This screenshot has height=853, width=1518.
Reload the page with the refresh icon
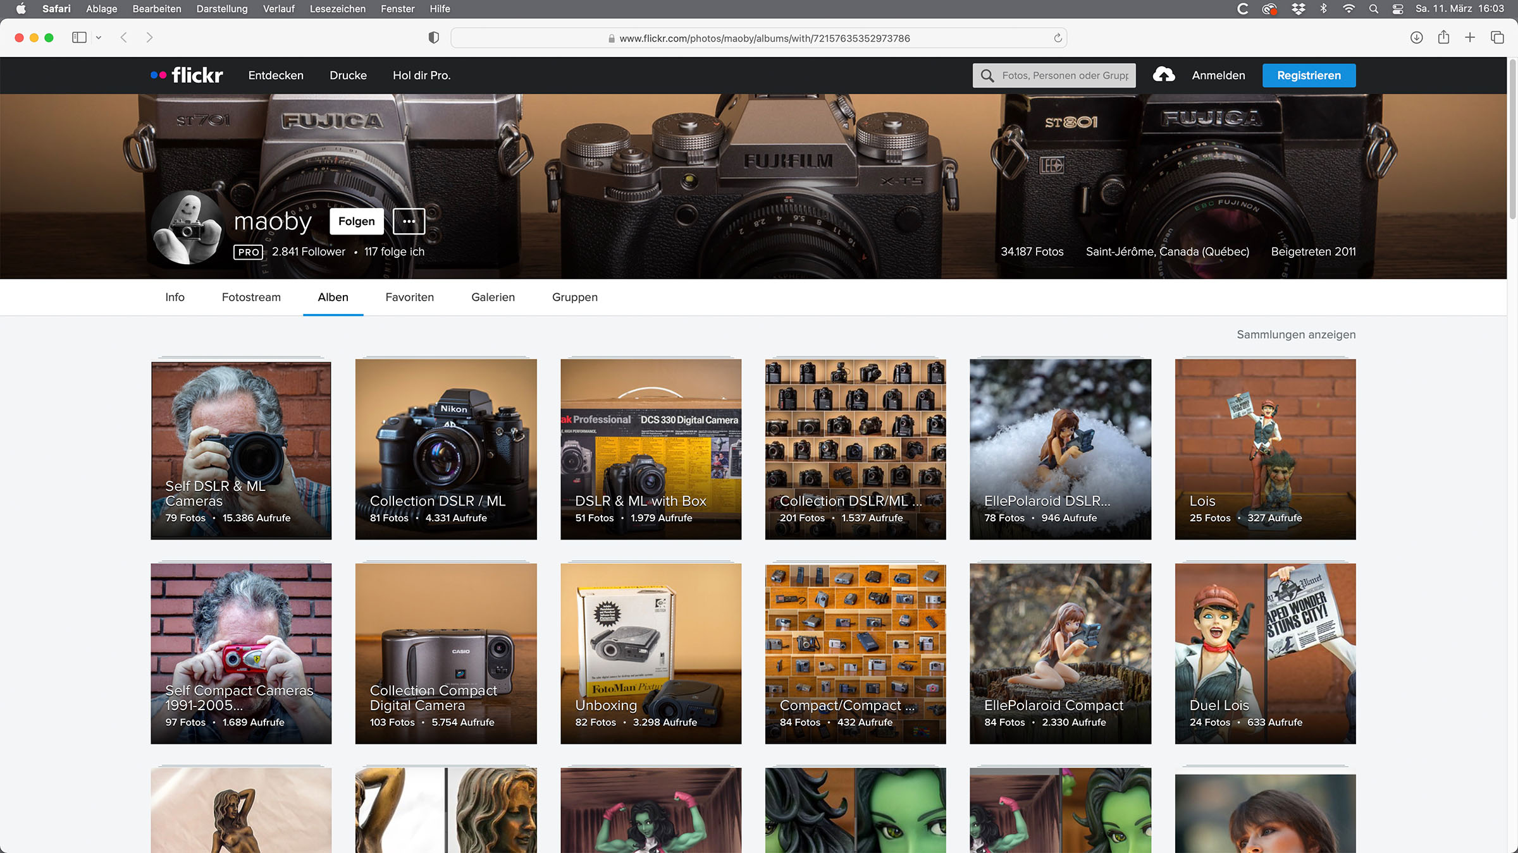pos(1058,38)
